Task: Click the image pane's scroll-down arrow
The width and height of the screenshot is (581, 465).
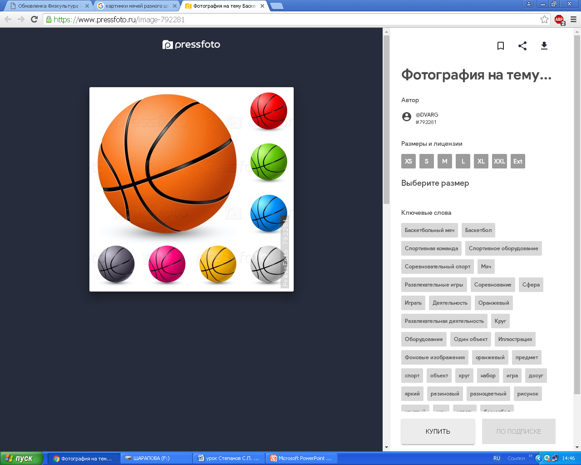Action: pyautogui.click(x=386, y=448)
